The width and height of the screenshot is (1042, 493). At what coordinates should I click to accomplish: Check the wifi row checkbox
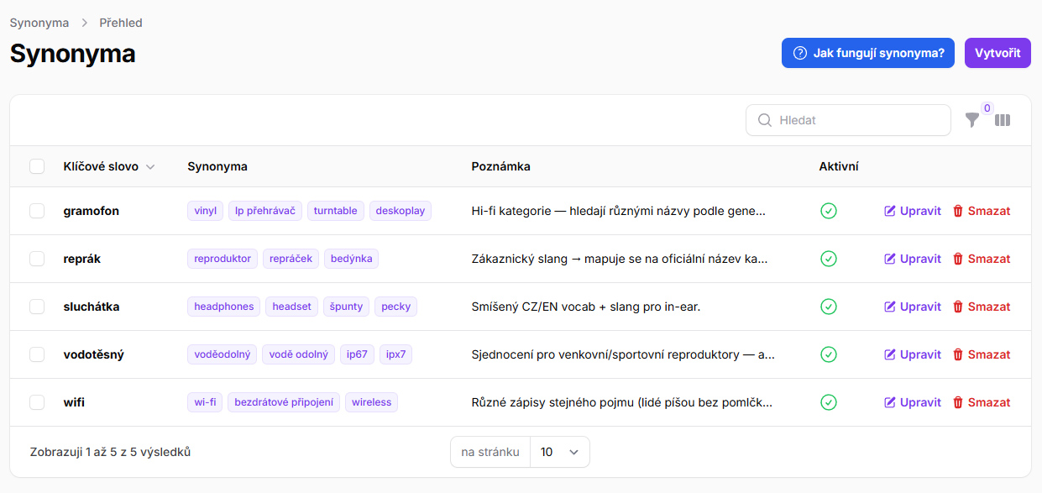pyautogui.click(x=37, y=402)
